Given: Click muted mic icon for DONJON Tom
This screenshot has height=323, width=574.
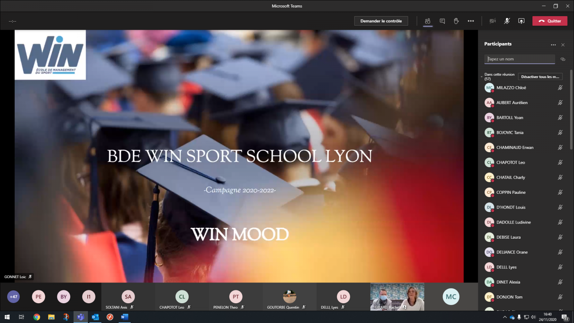Looking at the screenshot, I should point(560,297).
